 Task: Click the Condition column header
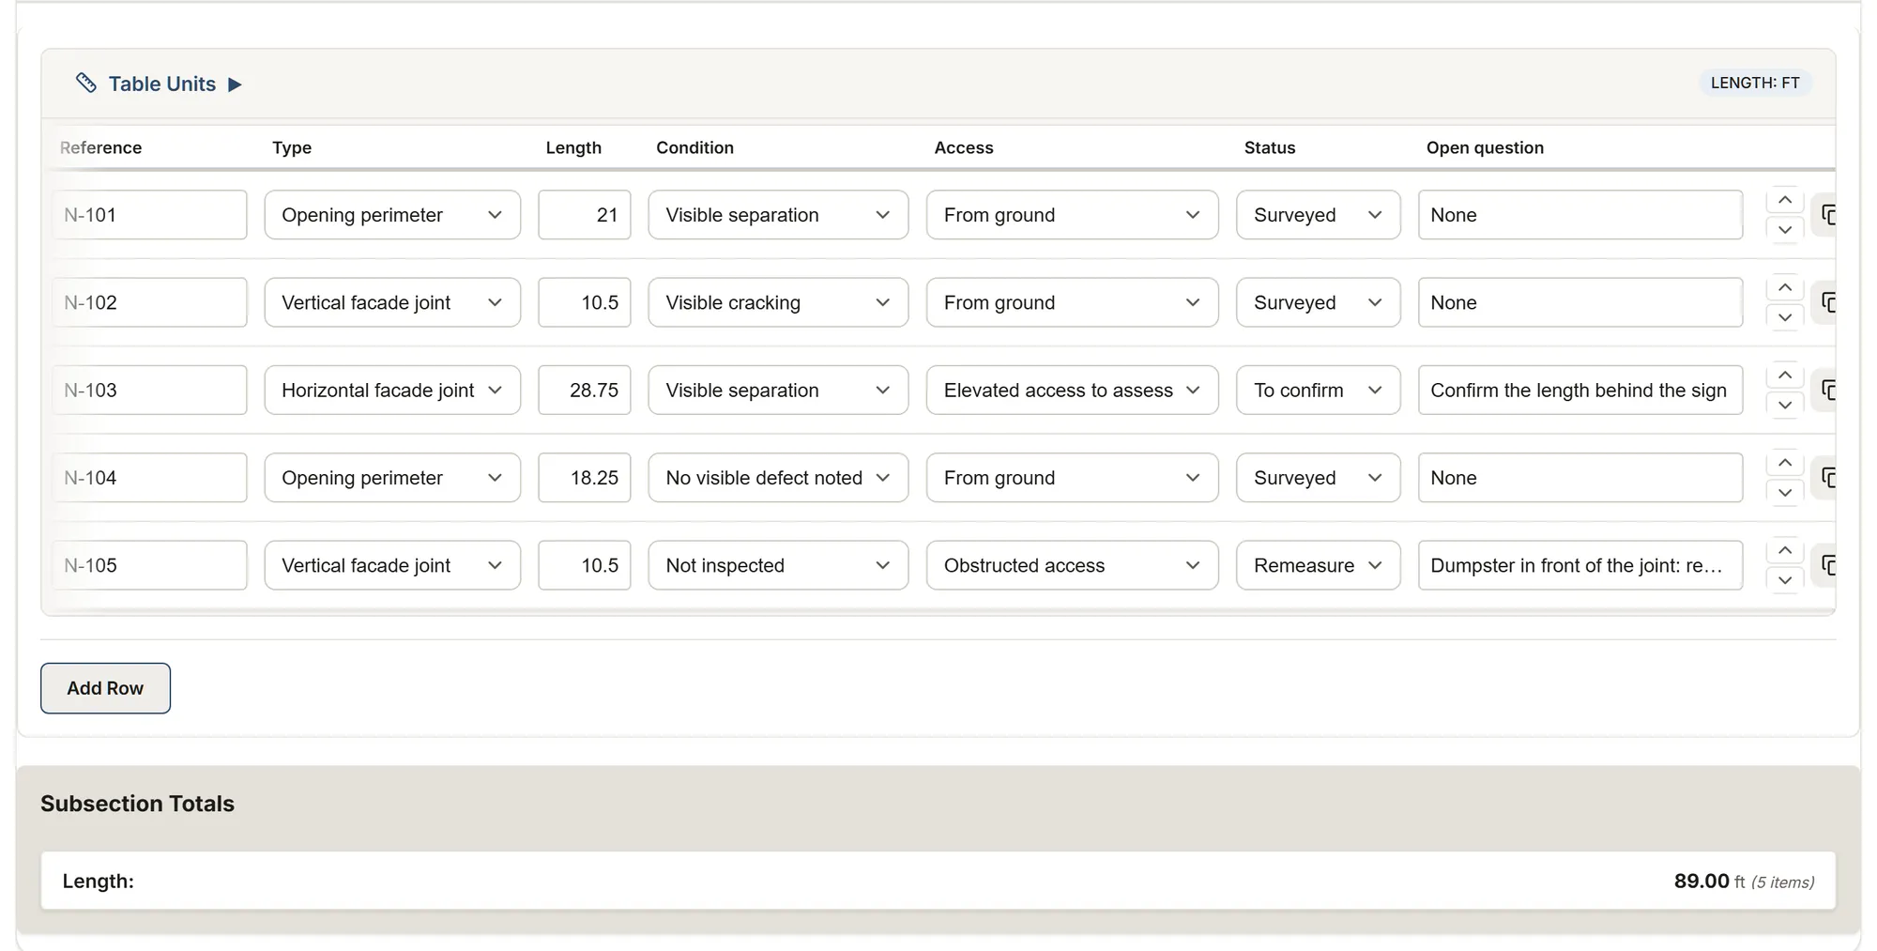click(x=694, y=147)
